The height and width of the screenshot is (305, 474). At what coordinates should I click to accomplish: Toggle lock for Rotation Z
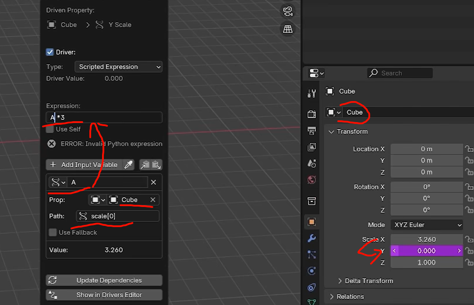point(469,210)
